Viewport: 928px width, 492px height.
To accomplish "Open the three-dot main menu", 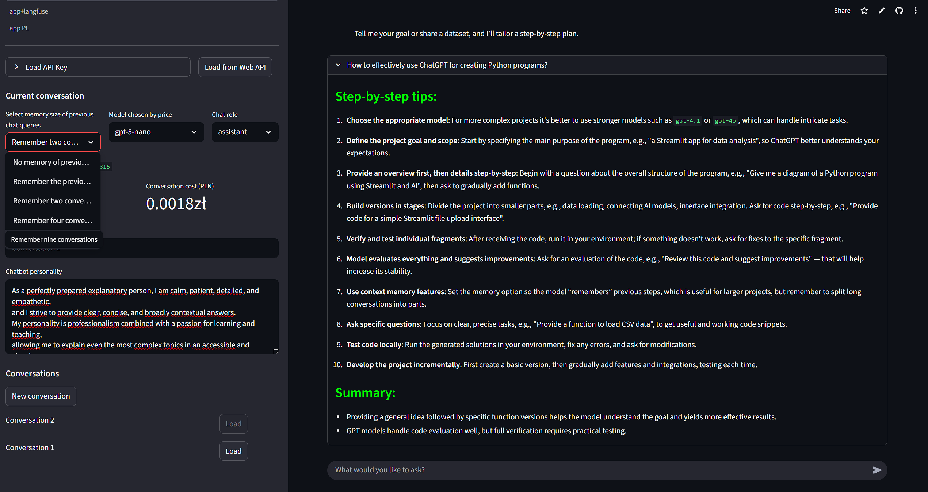I will 916,11.
